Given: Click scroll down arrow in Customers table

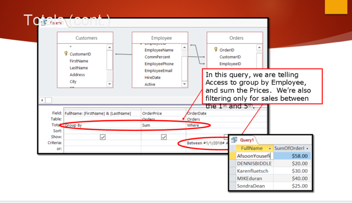Looking at the screenshot, I should [110, 84].
